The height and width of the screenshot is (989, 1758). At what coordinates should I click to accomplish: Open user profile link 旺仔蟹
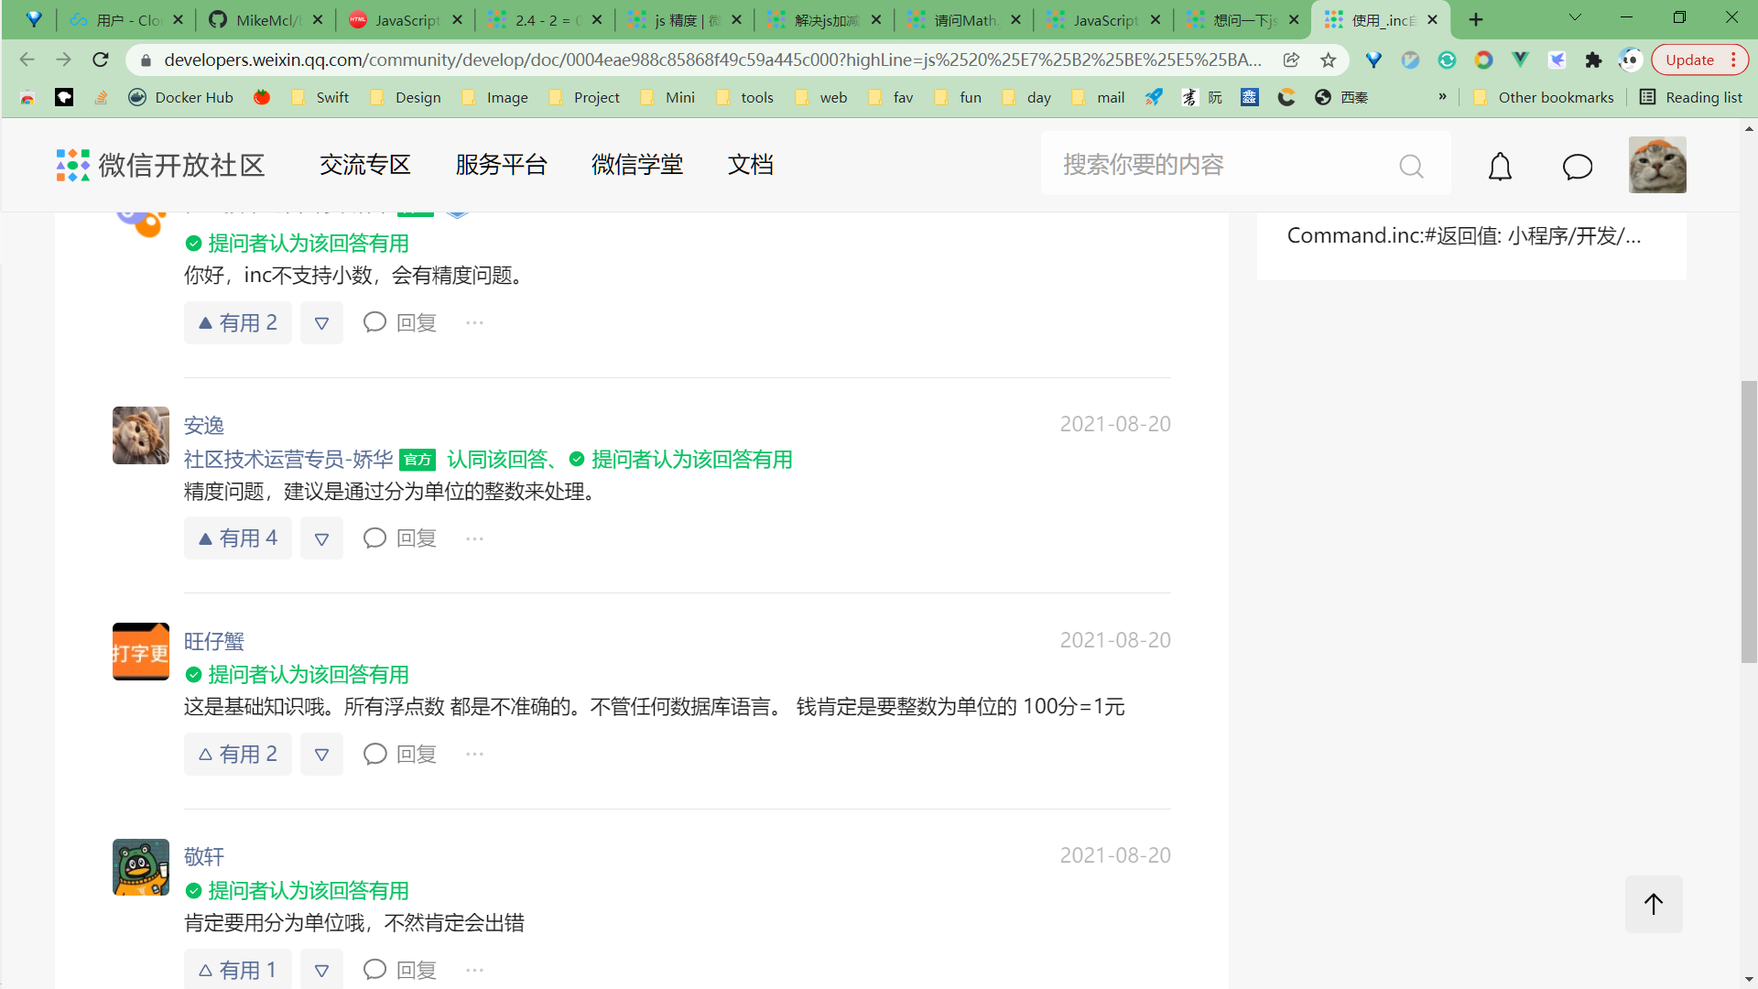tap(213, 641)
